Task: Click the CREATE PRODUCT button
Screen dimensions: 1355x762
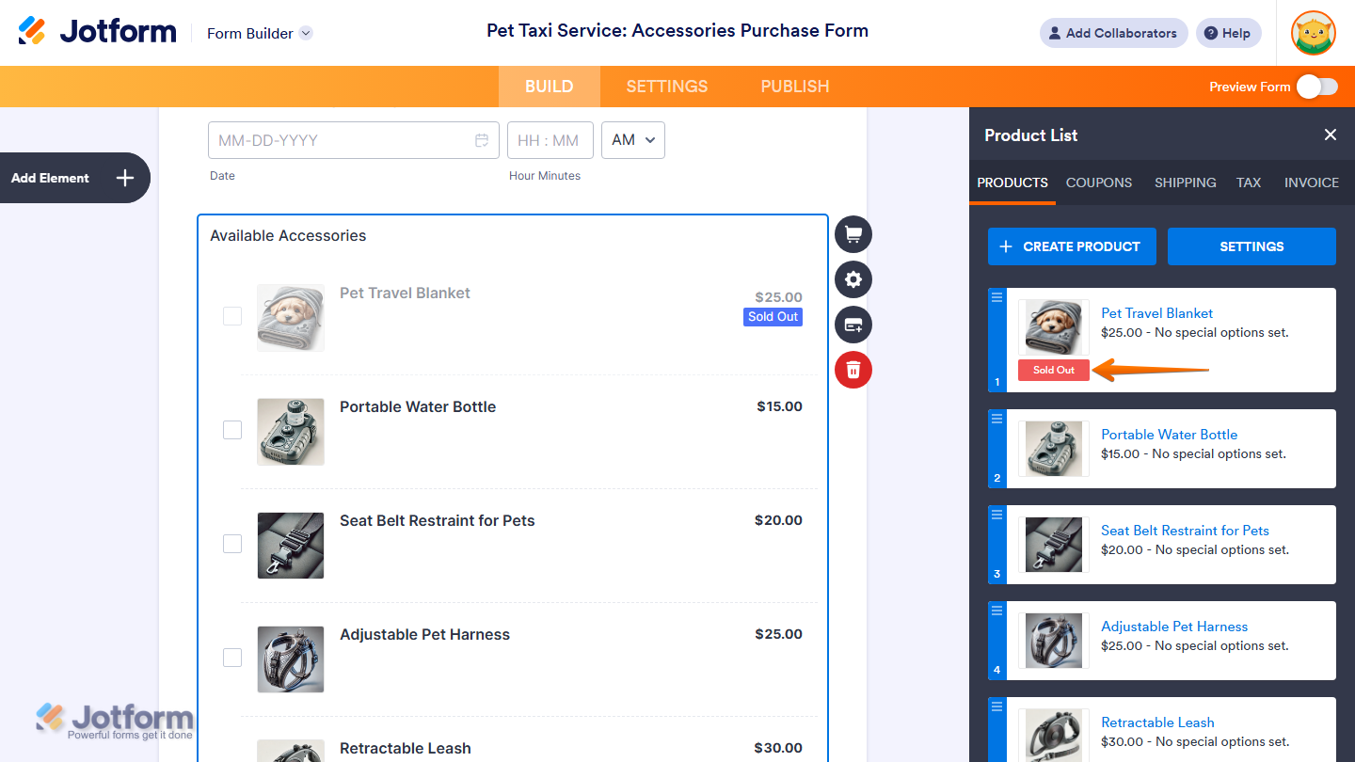Action: point(1072,246)
